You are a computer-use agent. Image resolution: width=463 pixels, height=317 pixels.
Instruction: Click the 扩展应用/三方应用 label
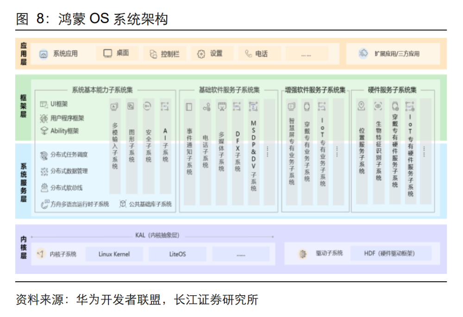point(397,54)
